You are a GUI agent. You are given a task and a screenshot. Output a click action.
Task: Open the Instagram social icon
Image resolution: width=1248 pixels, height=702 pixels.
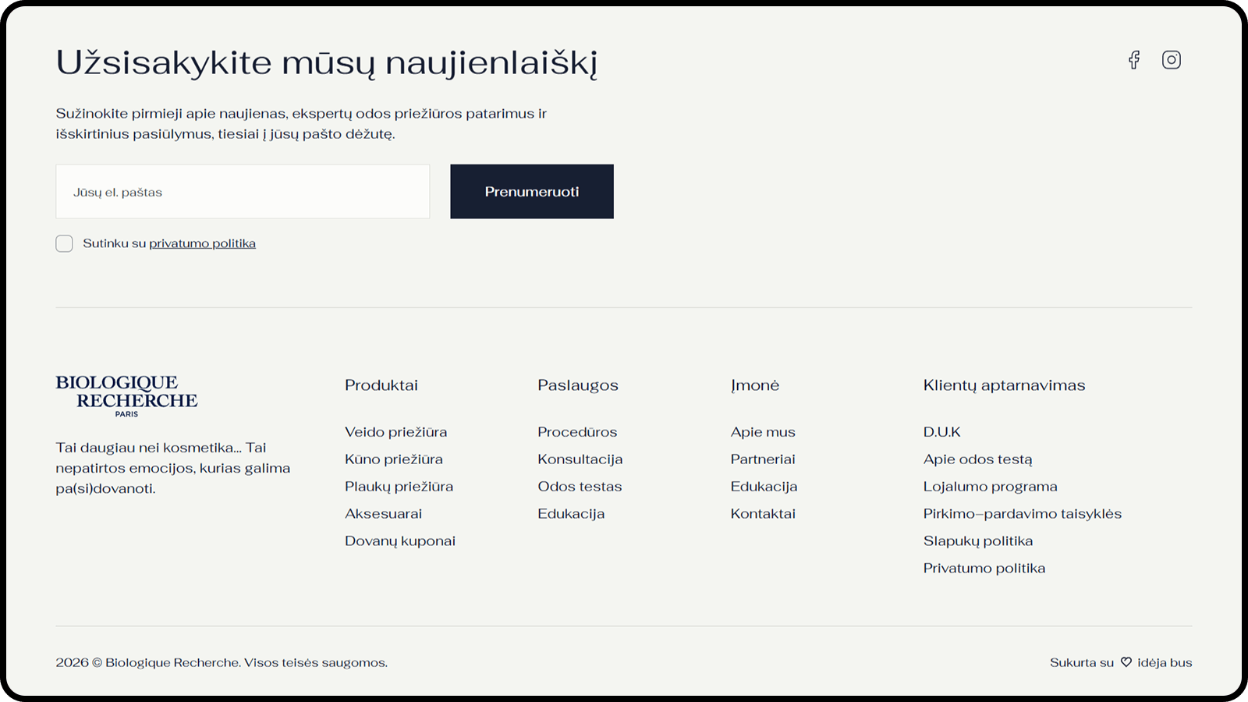(x=1172, y=60)
